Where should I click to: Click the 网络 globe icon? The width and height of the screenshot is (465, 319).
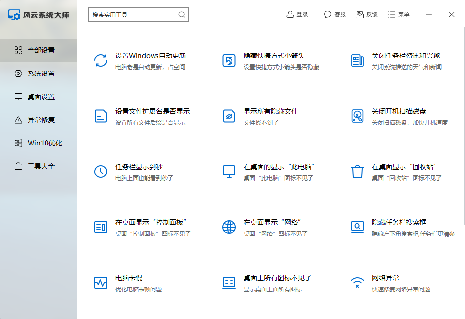coord(229,227)
